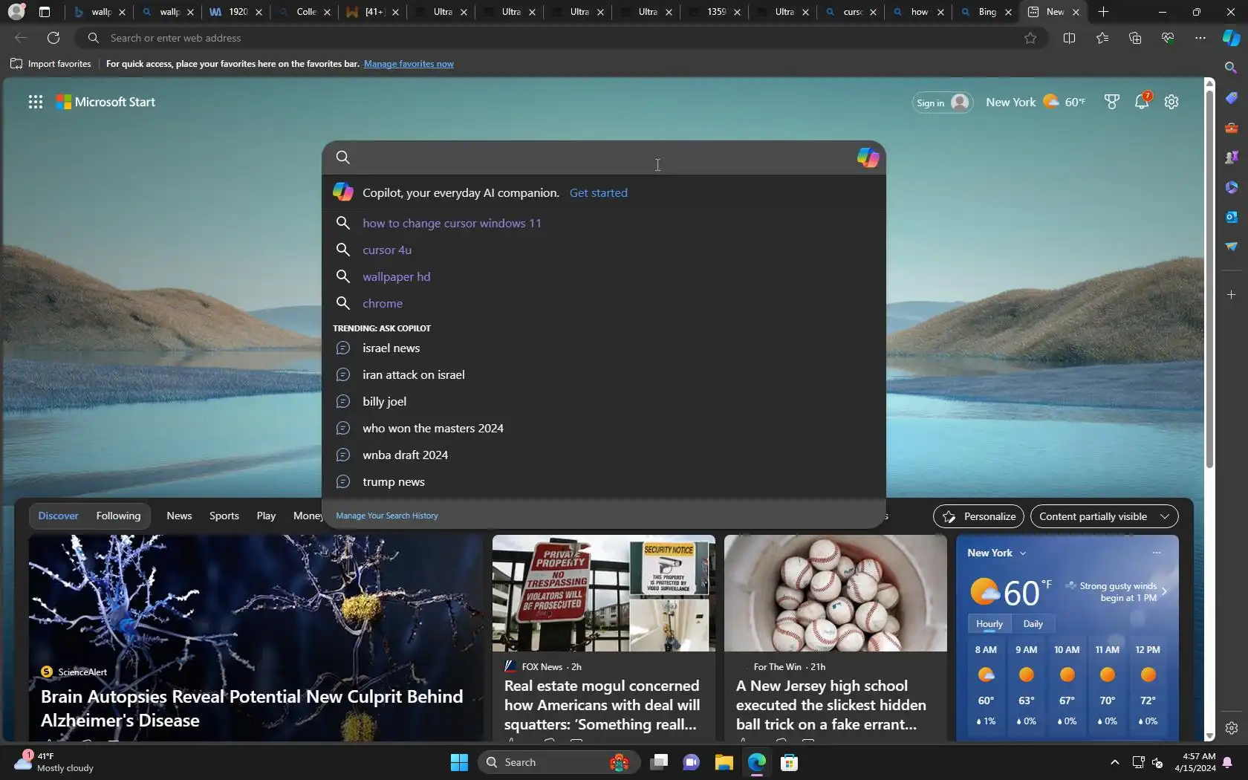Add an app to the Edge sidebar
1248x780 pixels.
pyautogui.click(x=1231, y=295)
